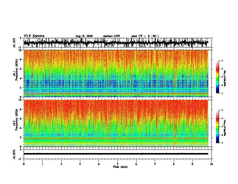Click the "-7" tick on ch.2 colorbar
Viewport: 238px width, 184px height.
[x=222, y=143]
